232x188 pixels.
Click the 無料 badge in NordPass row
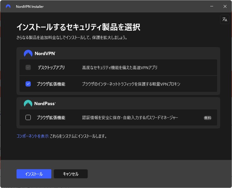[207, 118]
